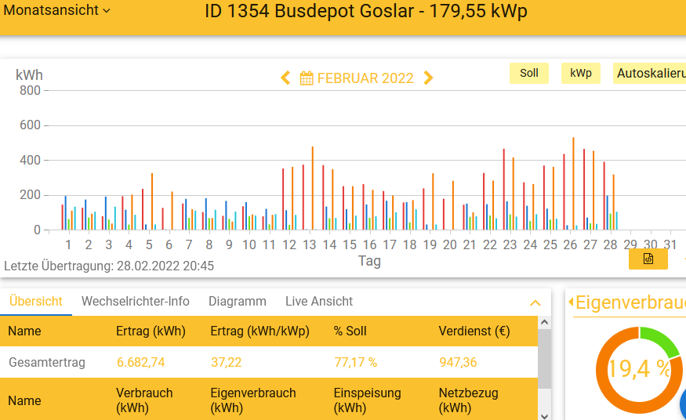The width and height of the screenshot is (686, 420).
Task: Switch to the Übersicht tab
Action: tap(36, 302)
